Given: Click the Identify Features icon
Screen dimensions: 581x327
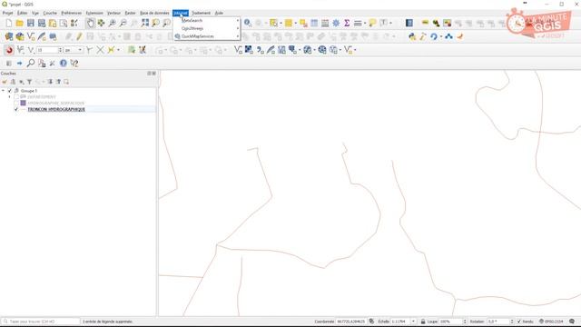Looking at the screenshot, I should (x=248, y=23).
